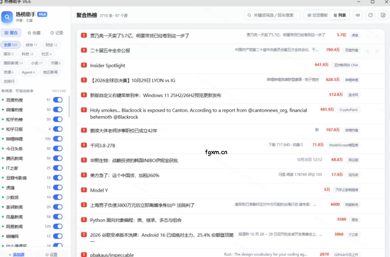Click the ModelScope source tag

[343, 145]
